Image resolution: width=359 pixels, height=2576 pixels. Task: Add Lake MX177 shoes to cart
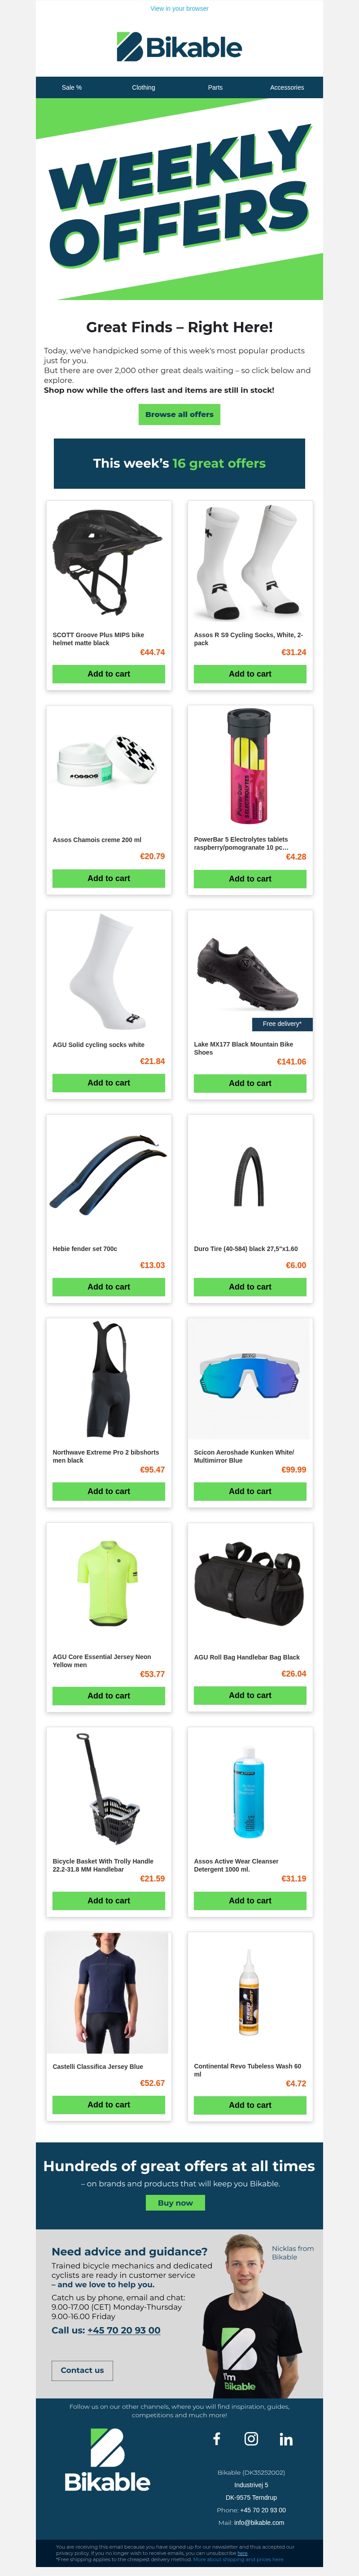click(250, 1083)
